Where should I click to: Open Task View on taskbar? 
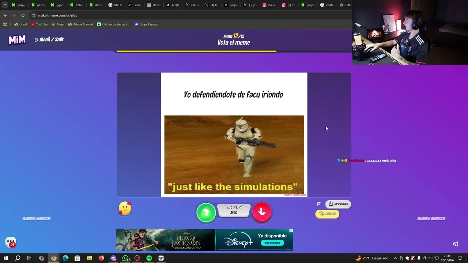tap(29, 258)
